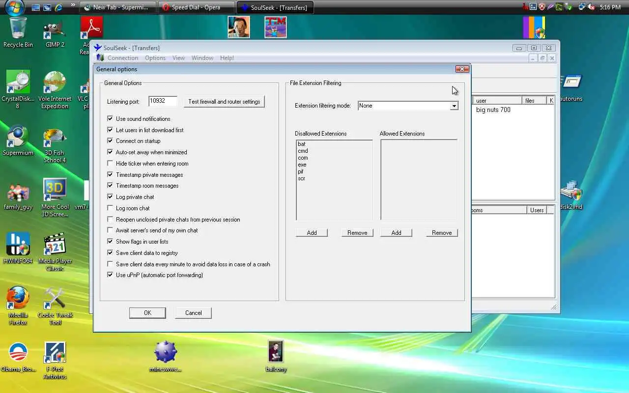Click Add under Allowed Extensions
629x393 pixels.
(396, 233)
